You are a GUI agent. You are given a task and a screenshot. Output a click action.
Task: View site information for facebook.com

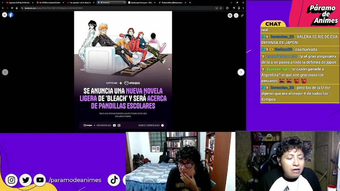[x=22, y=8]
